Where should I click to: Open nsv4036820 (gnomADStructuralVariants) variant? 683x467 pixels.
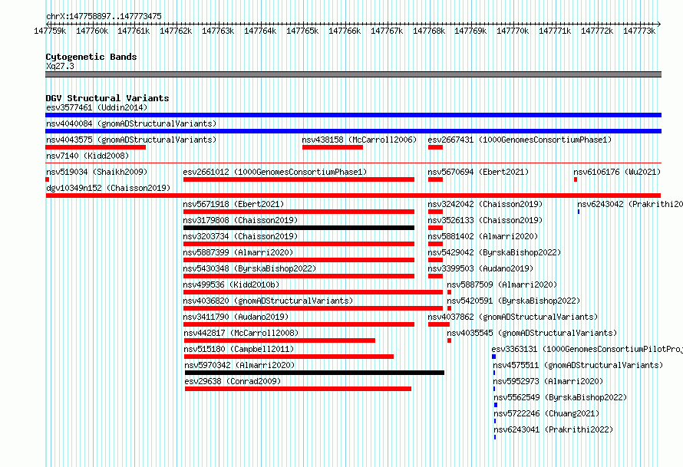coord(268,301)
